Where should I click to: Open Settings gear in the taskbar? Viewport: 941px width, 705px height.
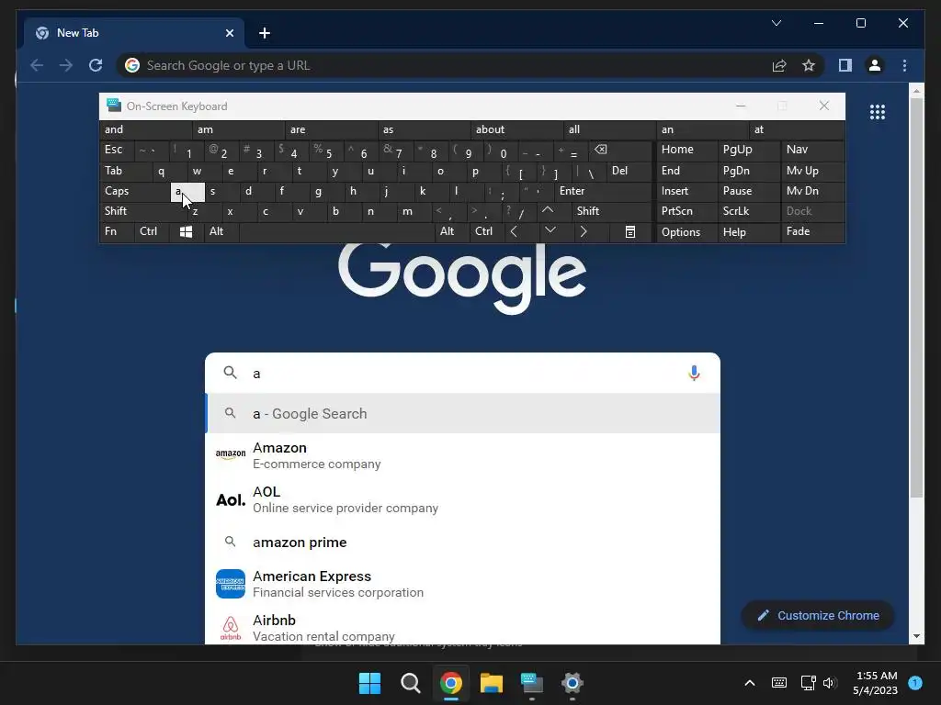tap(572, 683)
